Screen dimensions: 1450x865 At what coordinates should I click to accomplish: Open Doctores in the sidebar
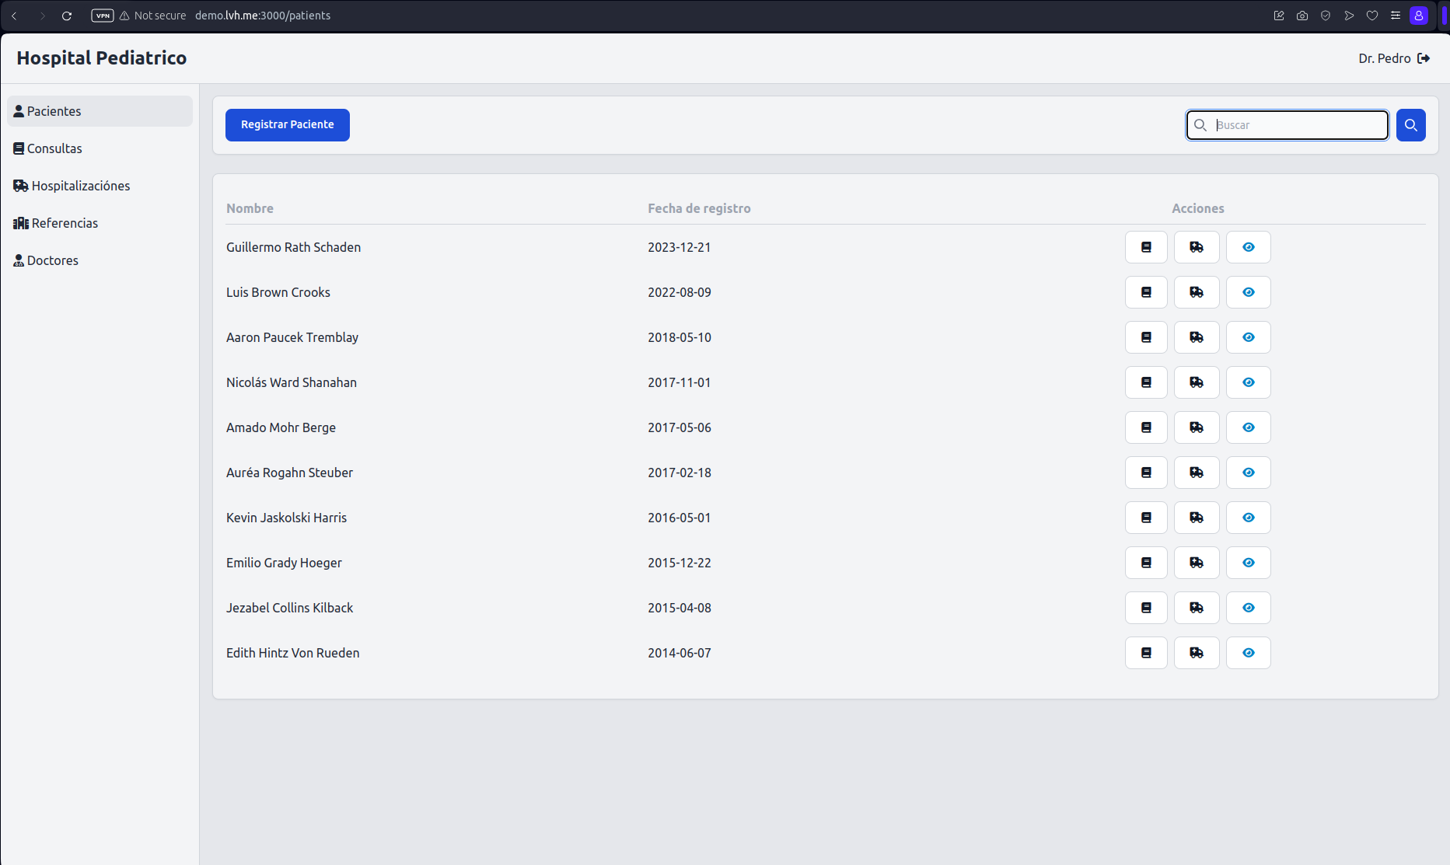tap(100, 260)
